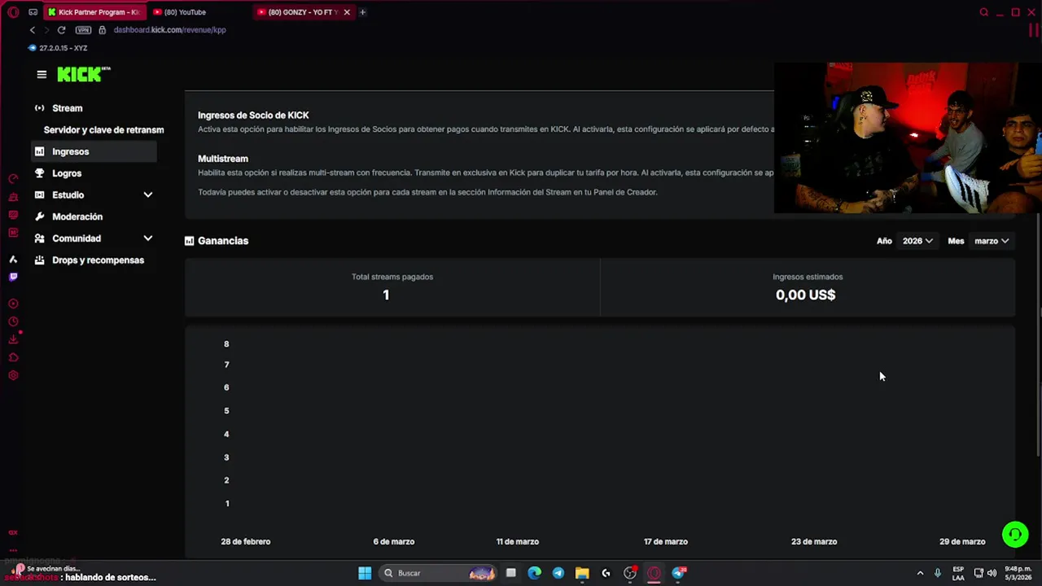Open a new browser tab
The width and height of the screenshot is (1042, 586).
click(362, 12)
